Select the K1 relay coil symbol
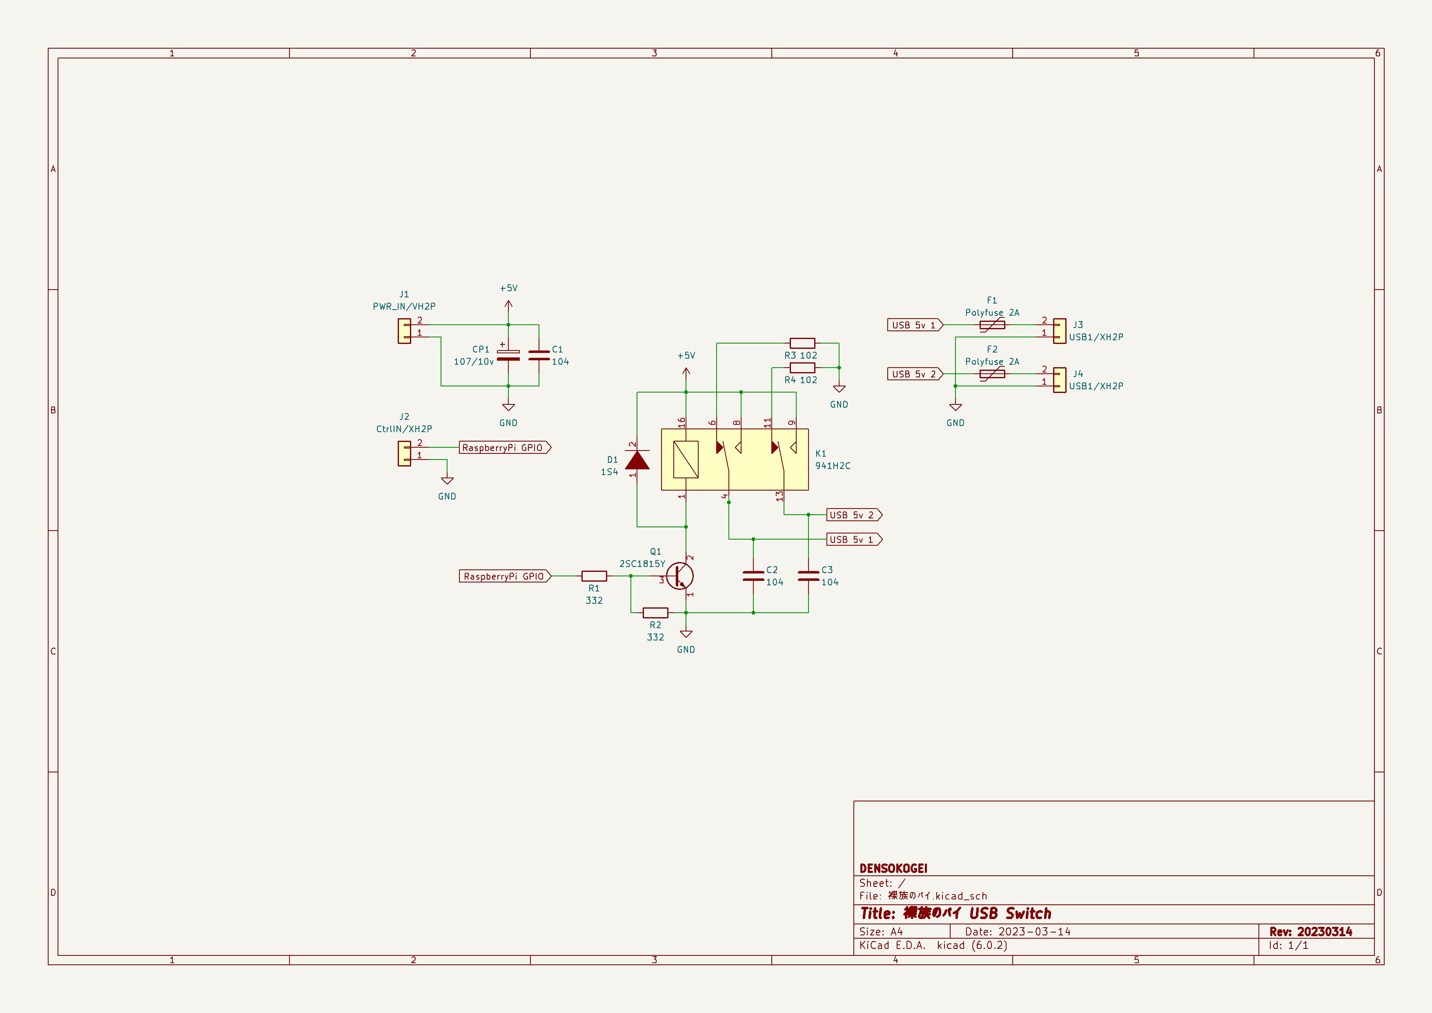This screenshot has height=1013, width=1432. coord(686,460)
